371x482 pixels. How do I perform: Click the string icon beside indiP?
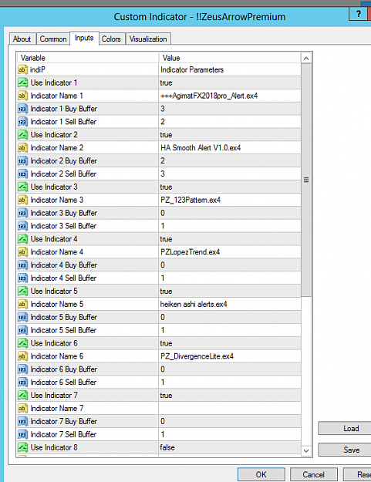point(22,69)
